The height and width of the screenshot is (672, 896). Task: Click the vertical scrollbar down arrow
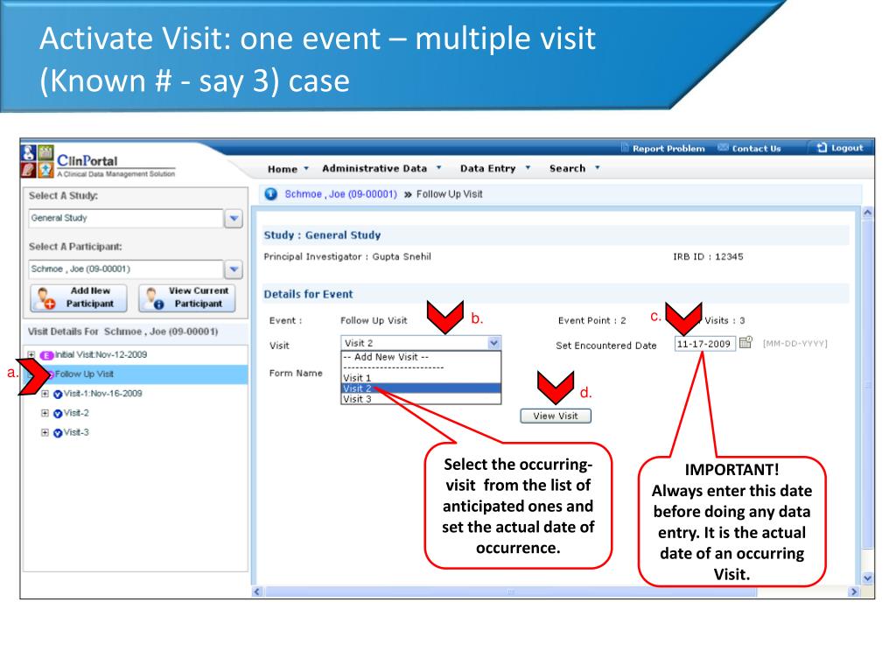pos(867,577)
